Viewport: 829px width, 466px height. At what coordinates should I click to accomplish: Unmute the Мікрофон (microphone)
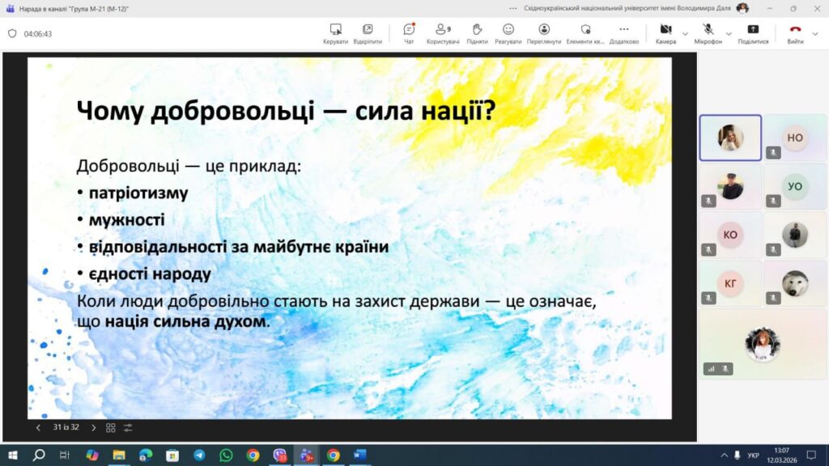click(708, 32)
